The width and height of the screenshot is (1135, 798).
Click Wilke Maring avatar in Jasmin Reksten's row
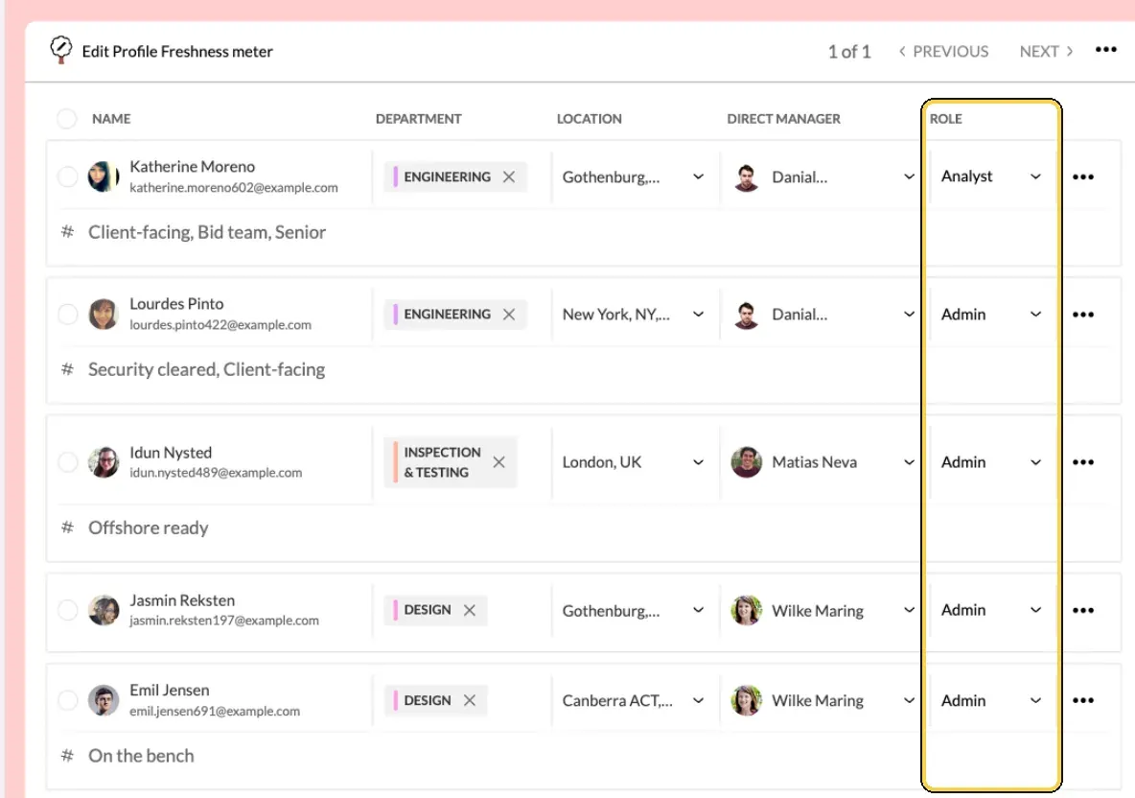(747, 610)
